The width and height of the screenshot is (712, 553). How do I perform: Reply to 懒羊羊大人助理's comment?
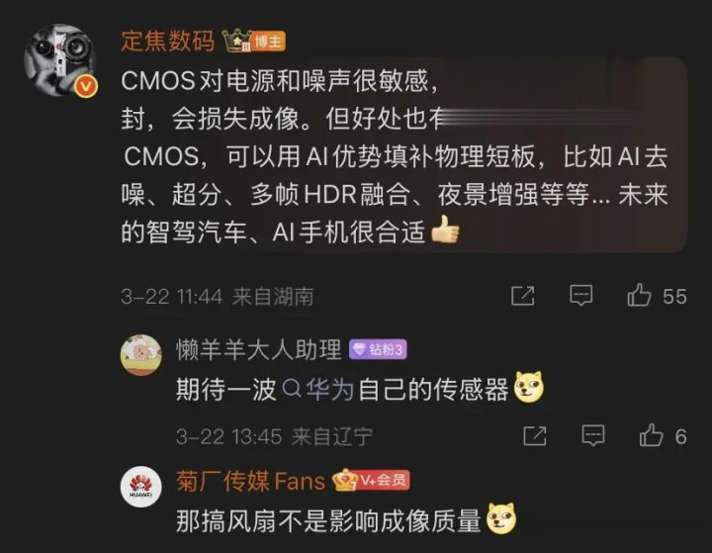pos(593,435)
